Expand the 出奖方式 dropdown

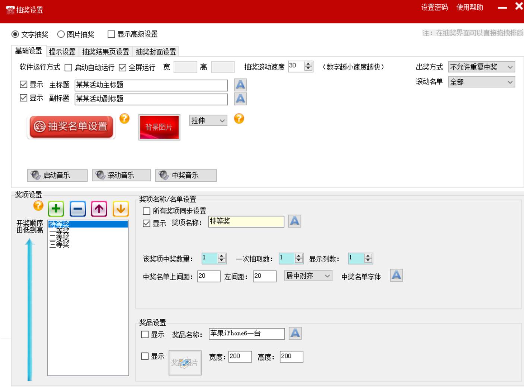tap(482, 67)
